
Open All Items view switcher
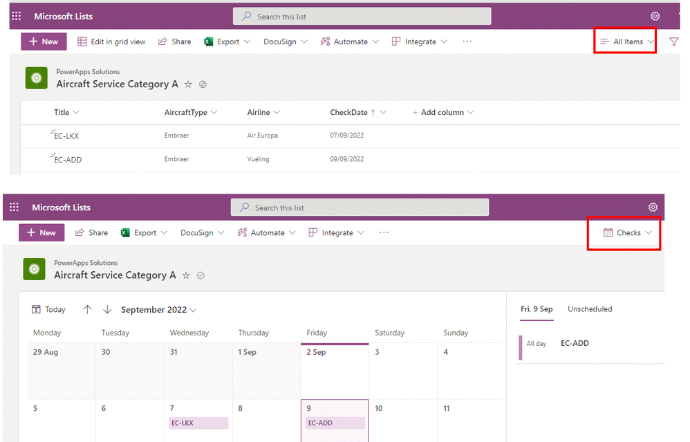tap(626, 42)
